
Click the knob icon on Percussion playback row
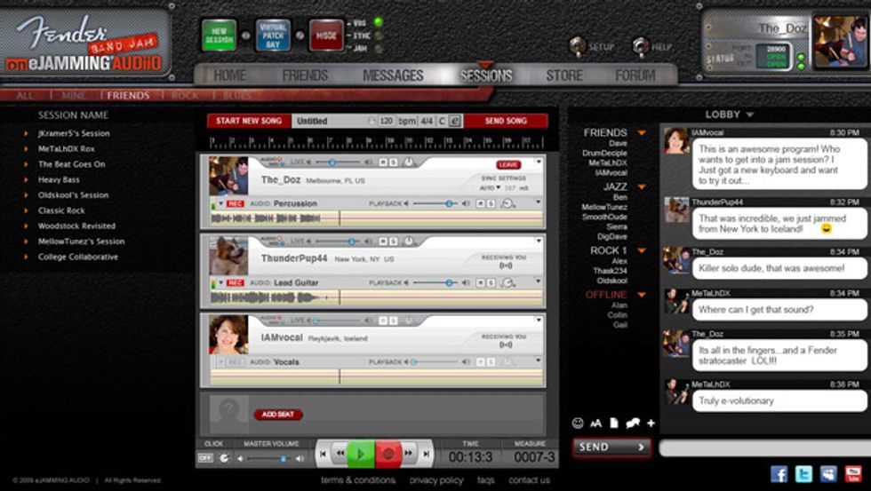point(507,203)
